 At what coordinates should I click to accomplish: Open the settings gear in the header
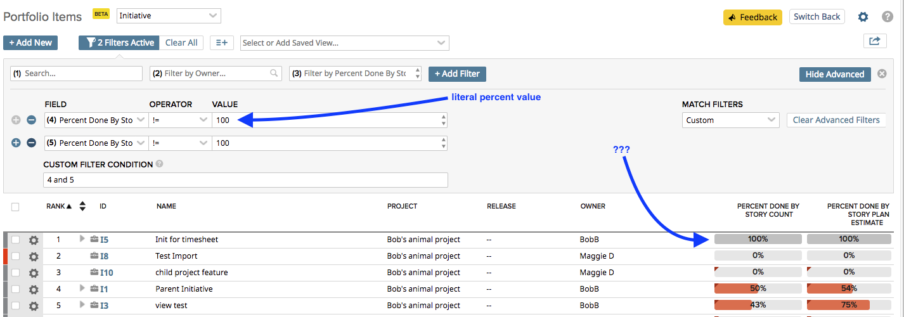coord(863,17)
